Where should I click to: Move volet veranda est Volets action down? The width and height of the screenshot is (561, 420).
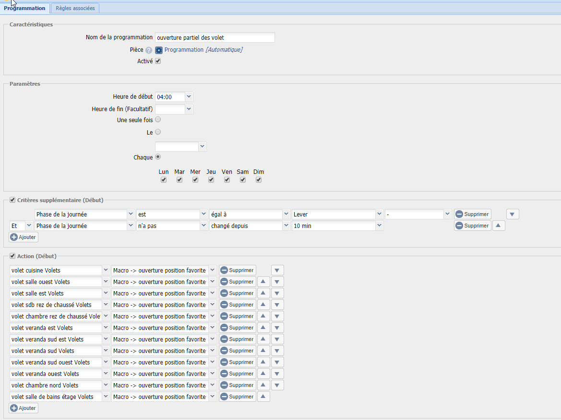277,328
